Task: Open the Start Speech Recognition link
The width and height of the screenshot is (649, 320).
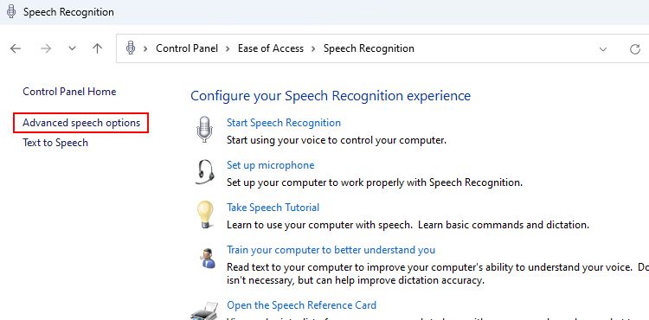Action: coord(284,123)
